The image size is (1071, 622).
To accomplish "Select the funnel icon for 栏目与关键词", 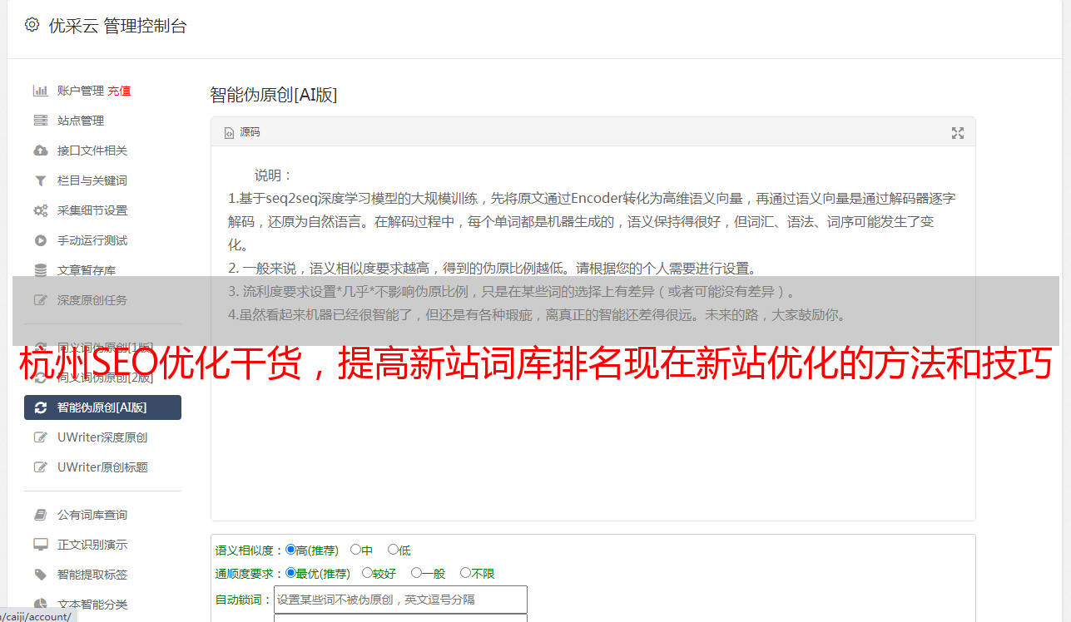I will click(40, 180).
